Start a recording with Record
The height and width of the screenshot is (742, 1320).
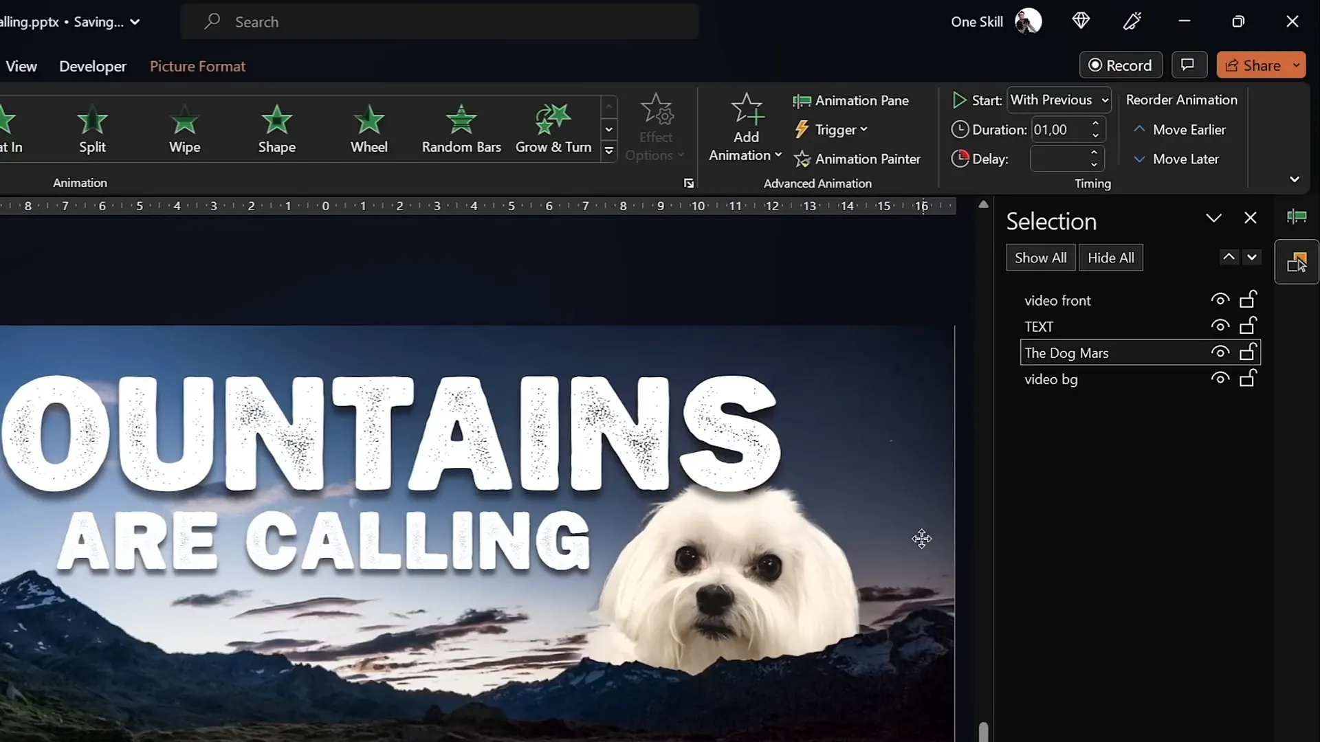(1120, 65)
